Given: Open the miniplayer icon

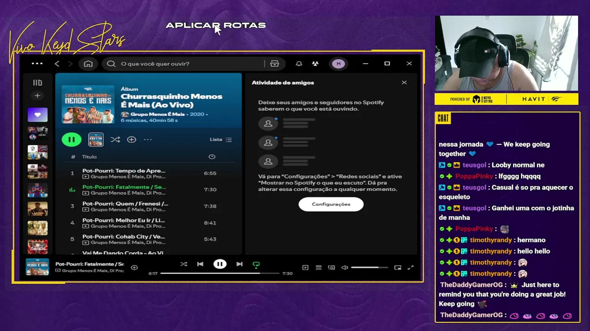Looking at the screenshot, I should tap(398, 268).
